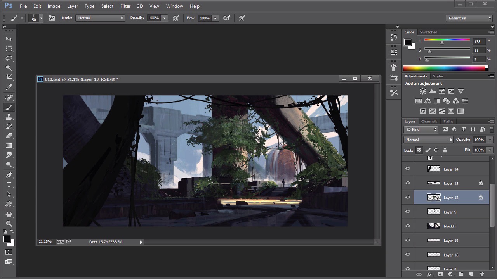The image size is (497, 279).
Task: Open the layer Opacity dropdown arrow
Action: [490, 139]
